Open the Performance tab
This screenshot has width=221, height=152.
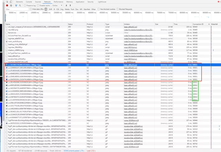click(x=58, y=2)
